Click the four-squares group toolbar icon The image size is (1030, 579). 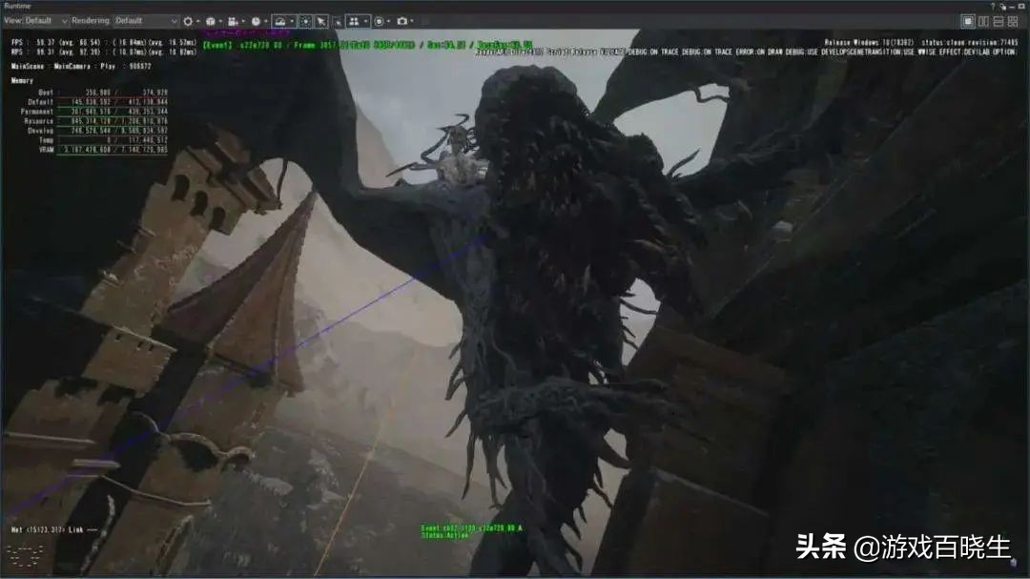[x=354, y=21]
